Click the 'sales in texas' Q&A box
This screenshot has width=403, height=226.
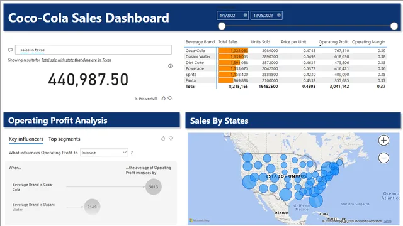pos(93,50)
